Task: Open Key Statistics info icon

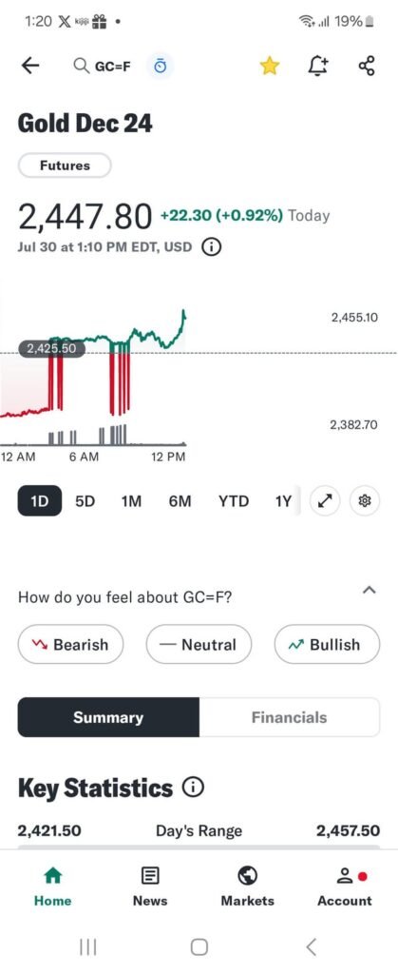Action: click(x=193, y=788)
